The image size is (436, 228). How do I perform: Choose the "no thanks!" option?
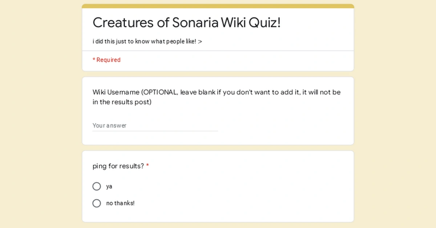(x=97, y=203)
